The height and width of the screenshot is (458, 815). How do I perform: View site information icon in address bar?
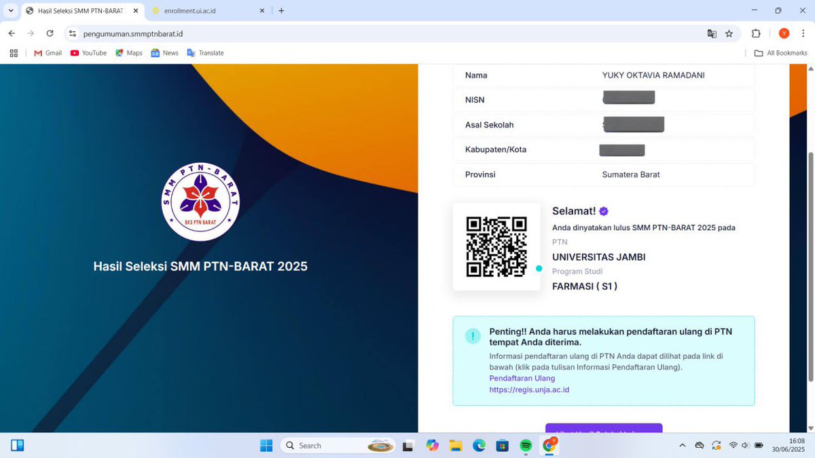coord(73,33)
